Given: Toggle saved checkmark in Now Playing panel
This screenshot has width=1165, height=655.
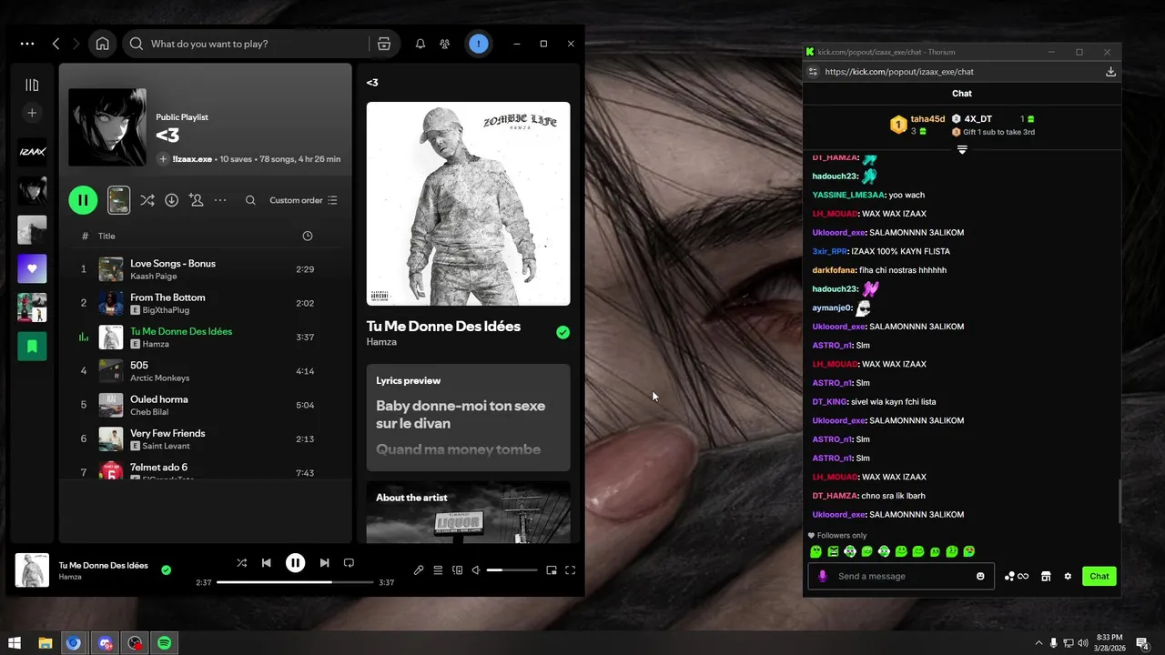Looking at the screenshot, I should [x=562, y=333].
